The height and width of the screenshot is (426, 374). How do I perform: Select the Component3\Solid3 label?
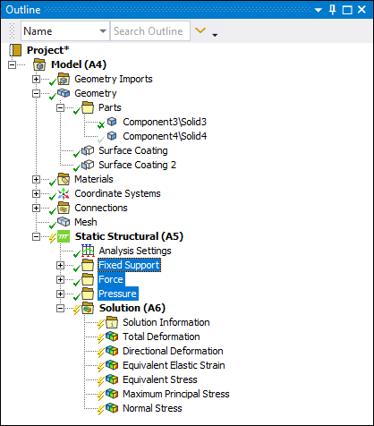pyautogui.click(x=165, y=122)
